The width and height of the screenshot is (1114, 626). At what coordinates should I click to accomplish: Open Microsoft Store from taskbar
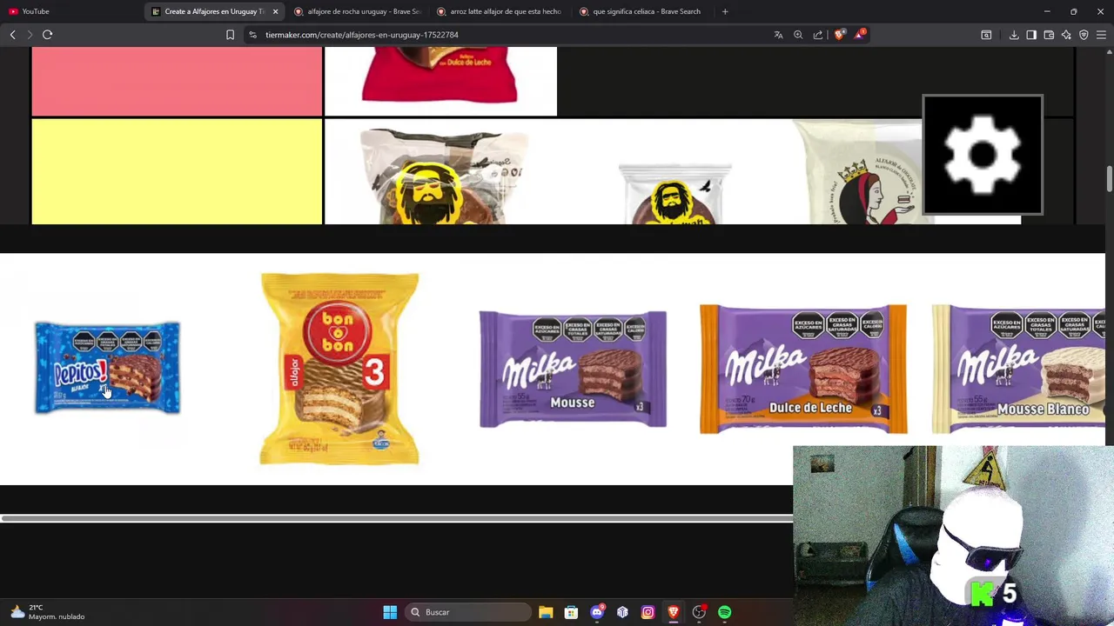click(571, 612)
